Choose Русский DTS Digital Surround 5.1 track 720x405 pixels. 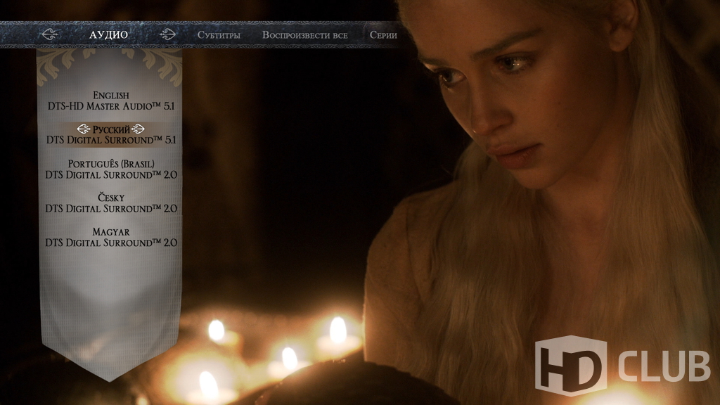[x=111, y=134]
